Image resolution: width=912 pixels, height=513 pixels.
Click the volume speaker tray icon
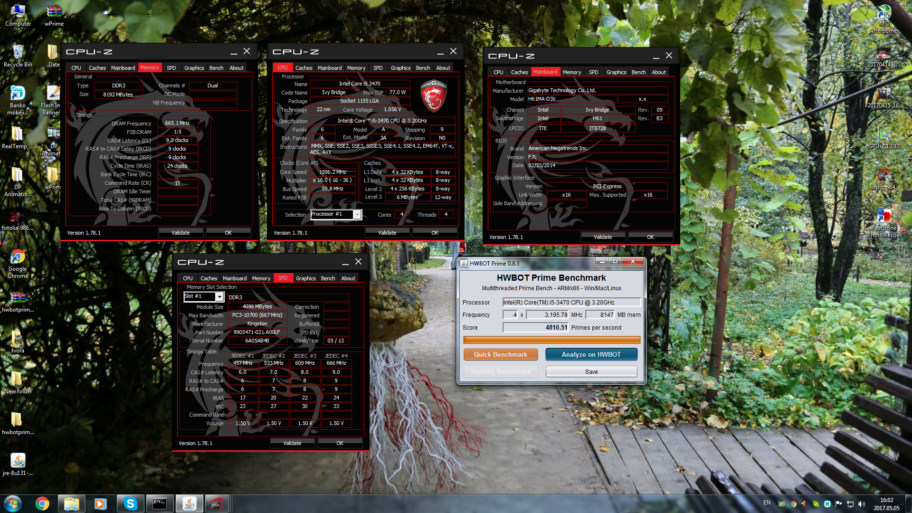(862, 504)
